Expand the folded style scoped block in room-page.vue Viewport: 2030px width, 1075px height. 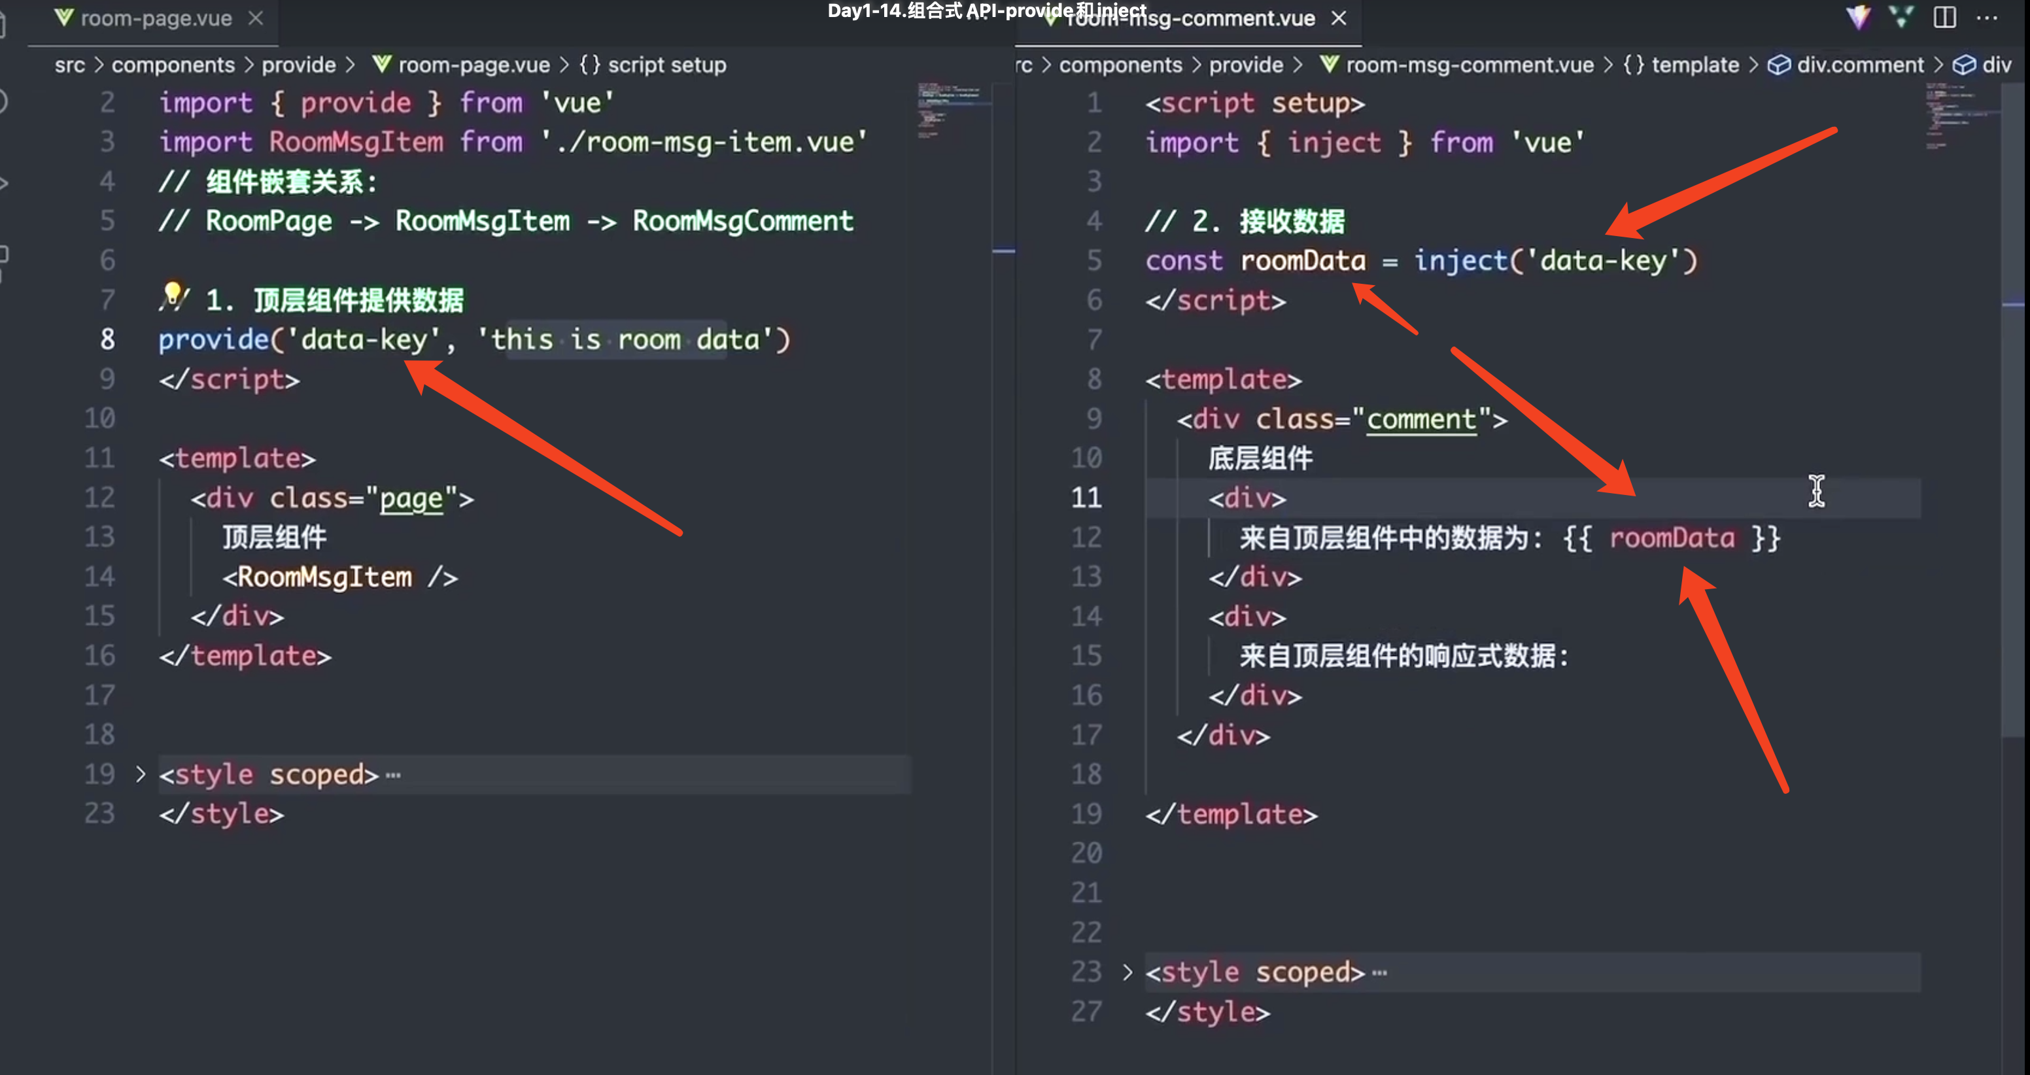[140, 774]
